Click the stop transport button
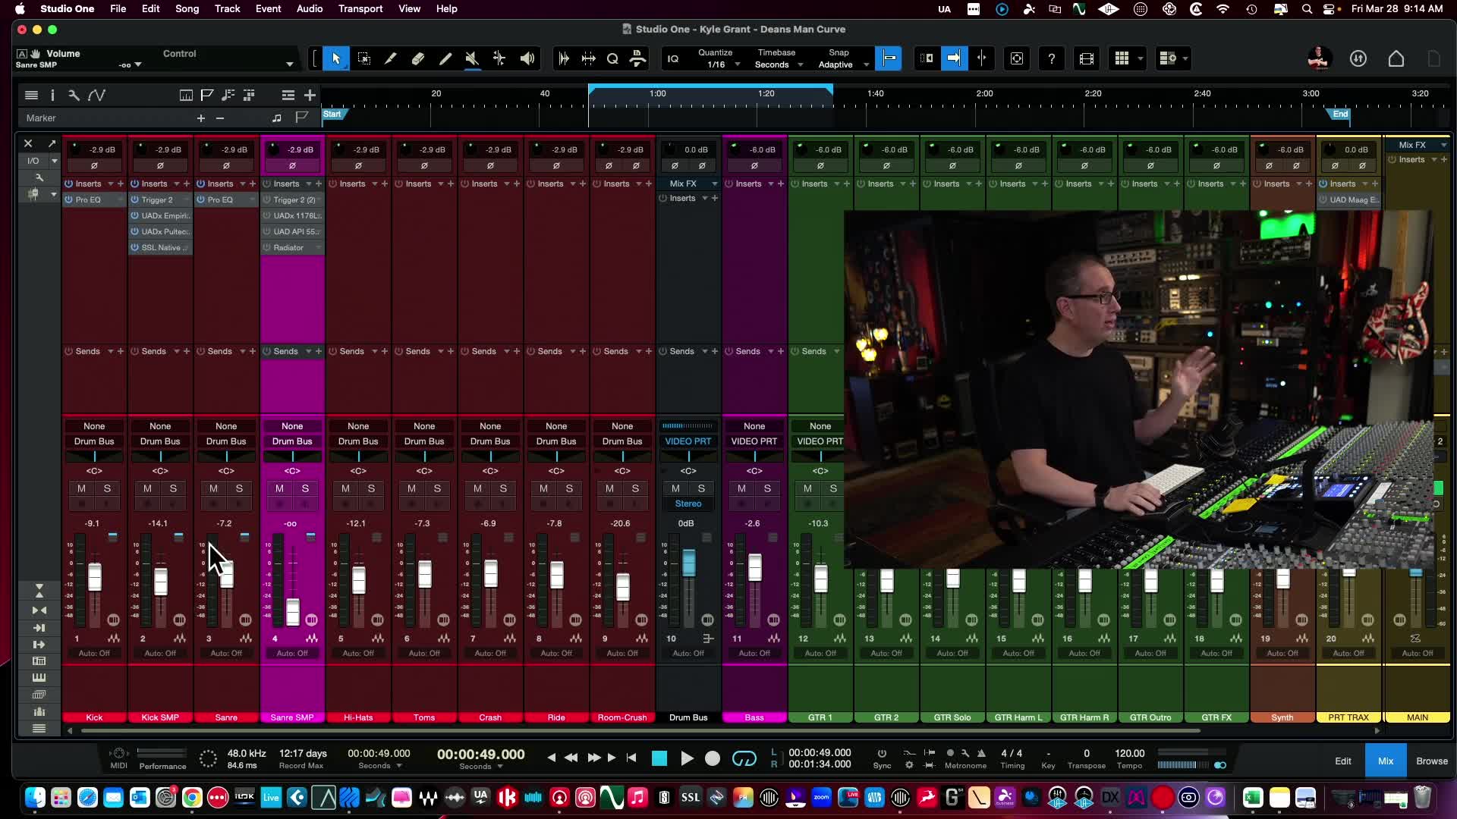This screenshot has height=819, width=1457. [659, 758]
